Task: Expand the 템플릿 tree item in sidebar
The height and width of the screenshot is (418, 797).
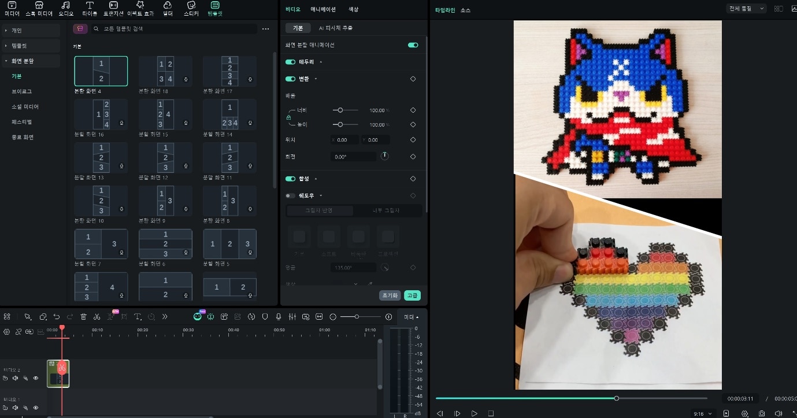Action: click(6, 46)
